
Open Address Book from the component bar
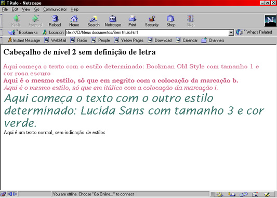click(255, 194)
